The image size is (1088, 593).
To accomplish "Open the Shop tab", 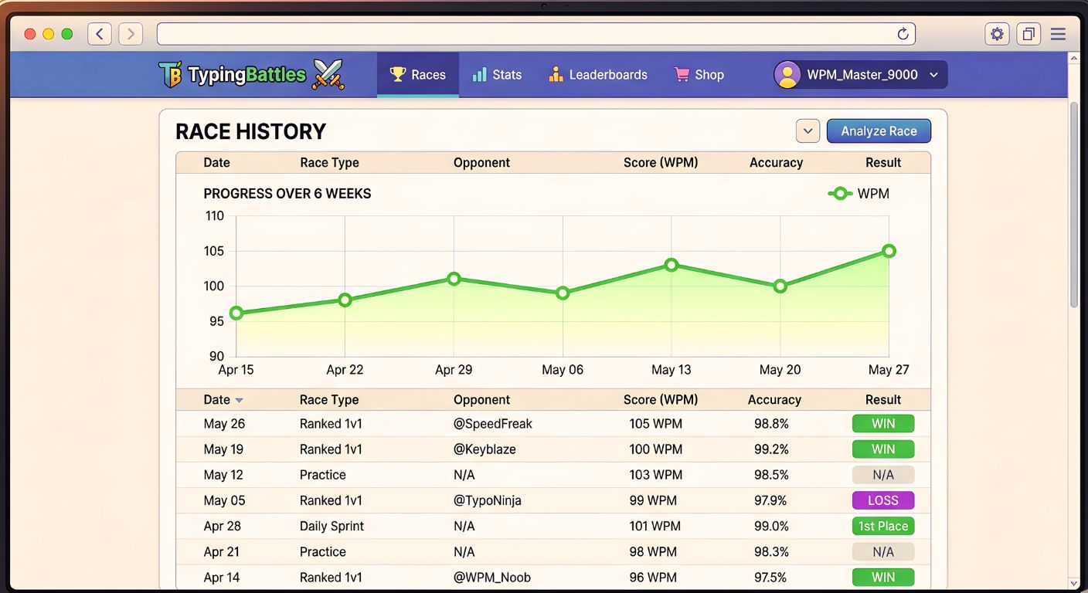I will point(699,75).
